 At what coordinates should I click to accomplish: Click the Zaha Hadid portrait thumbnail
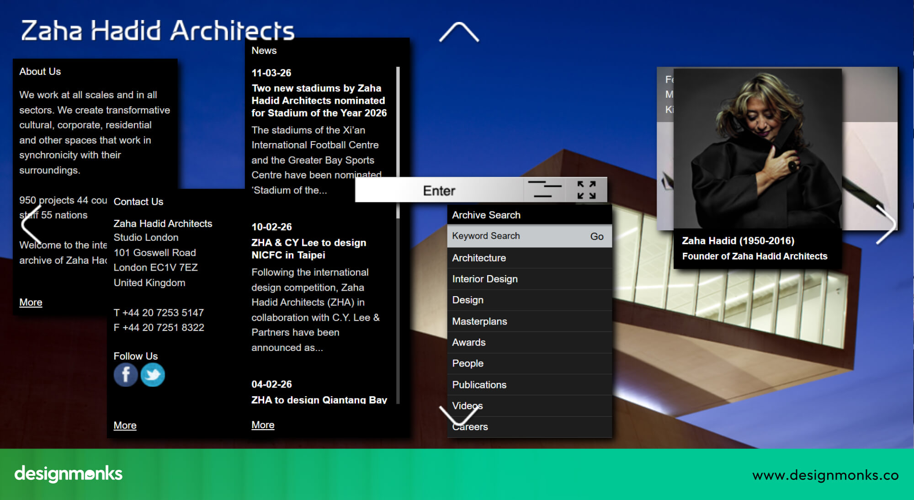(x=757, y=149)
